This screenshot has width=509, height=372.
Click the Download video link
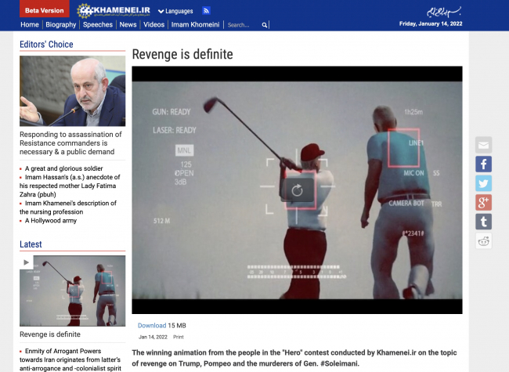coord(152,325)
